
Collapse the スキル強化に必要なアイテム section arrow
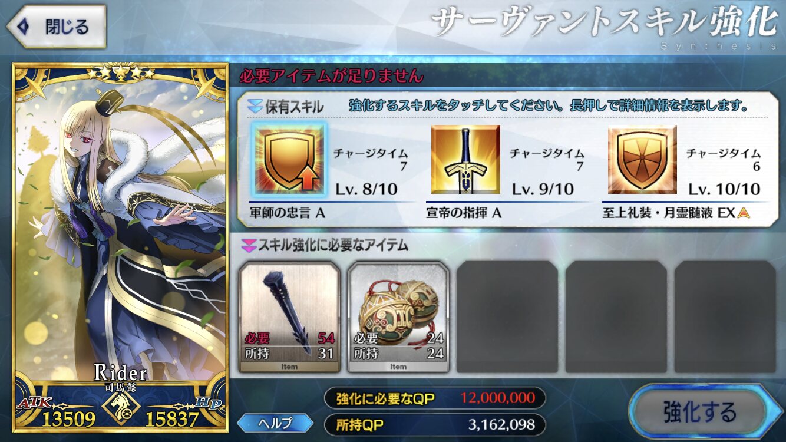250,245
